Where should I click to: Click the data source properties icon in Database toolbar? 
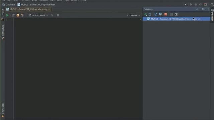coord(160,14)
